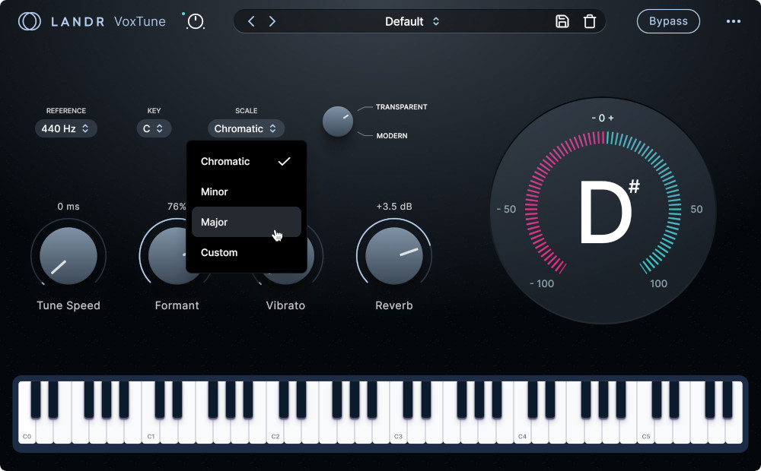This screenshot has height=471, width=761.
Task: Select Minor scale option
Action: [x=214, y=191]
